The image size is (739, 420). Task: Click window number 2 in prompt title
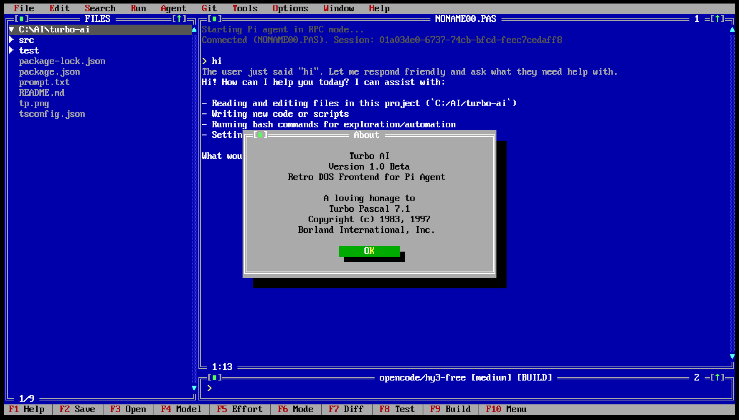pos(697,377)
